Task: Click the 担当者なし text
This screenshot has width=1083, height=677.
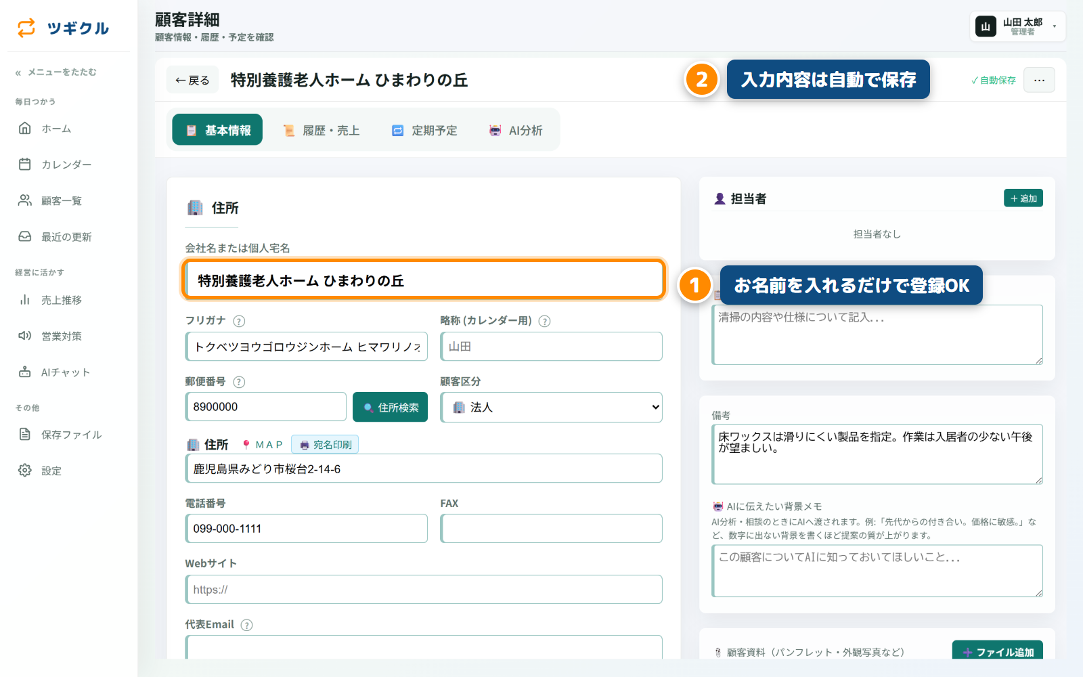Action: pyautogui.click(x=877, y=234)
